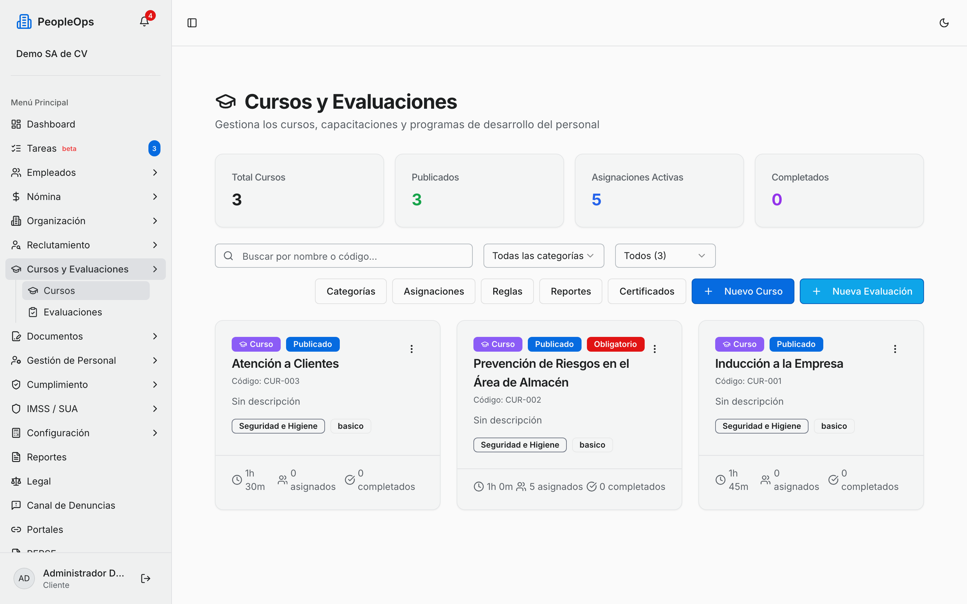967x604 pixels.
Task: Collapse the Cursos y Evaluaciones chevron
Action: [155, 269]
